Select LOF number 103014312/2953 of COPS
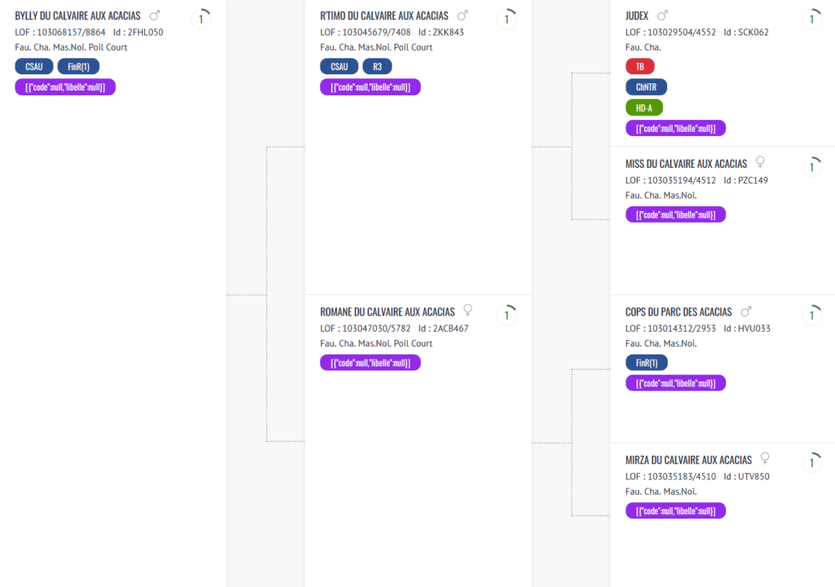The image size is (835, 587). (681, 329)
